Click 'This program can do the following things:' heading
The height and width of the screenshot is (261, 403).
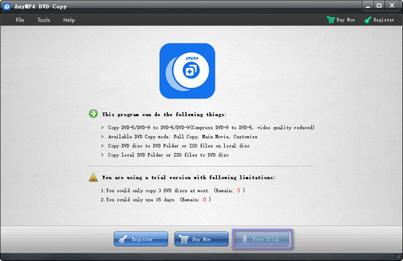[165, 115]
